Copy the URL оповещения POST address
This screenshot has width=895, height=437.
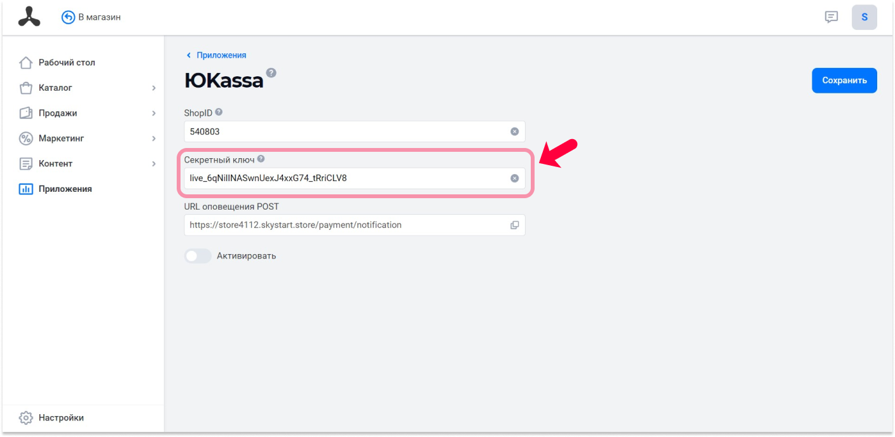click(x=515, y=225)
